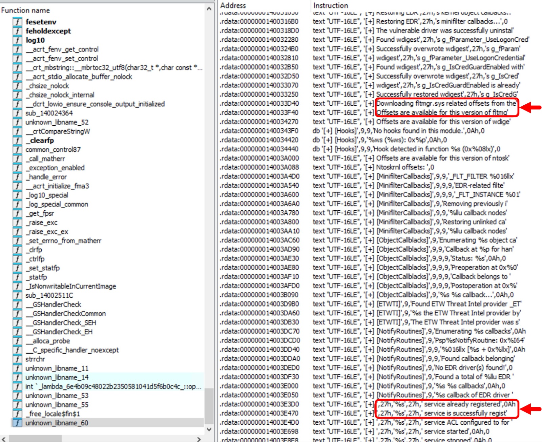Sort by the Function name column header
The image size is (542, 442).
coord(25,10)
